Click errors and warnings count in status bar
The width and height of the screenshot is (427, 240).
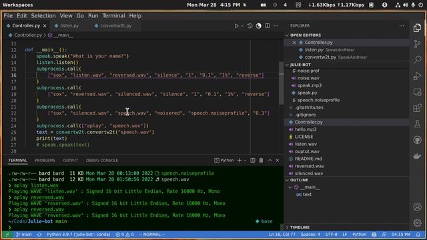point(125,234)
